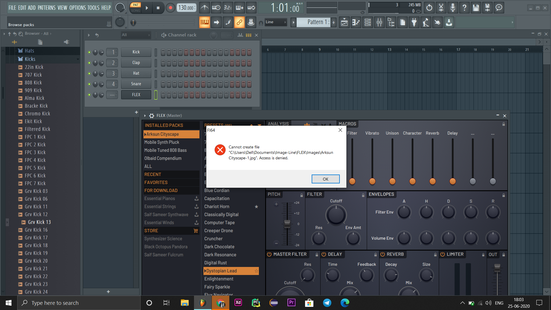The width and height of the screenshot is (551, 310).
Task: Open the channel rack graph editor icon
Action: pos(240,35)
